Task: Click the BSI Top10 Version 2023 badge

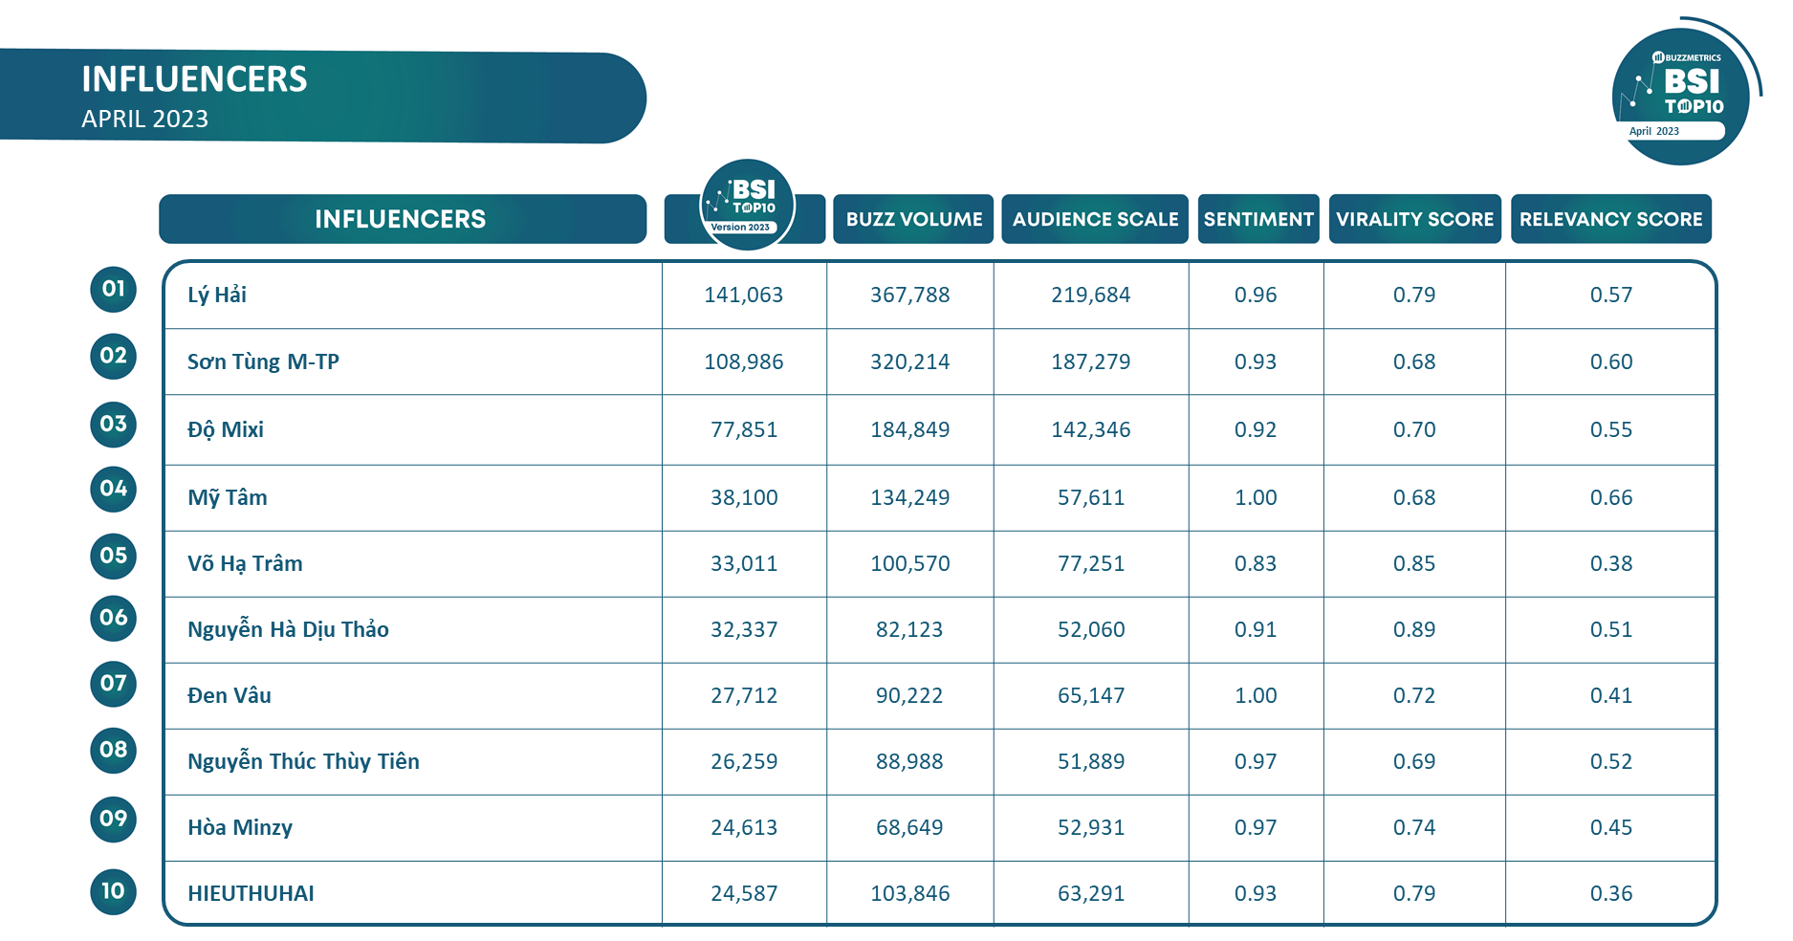Action: tap(747, 205)
